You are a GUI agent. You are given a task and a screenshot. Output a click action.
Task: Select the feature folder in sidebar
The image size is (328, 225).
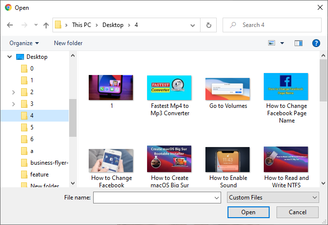pyautogui.click(x=39, y=175)
